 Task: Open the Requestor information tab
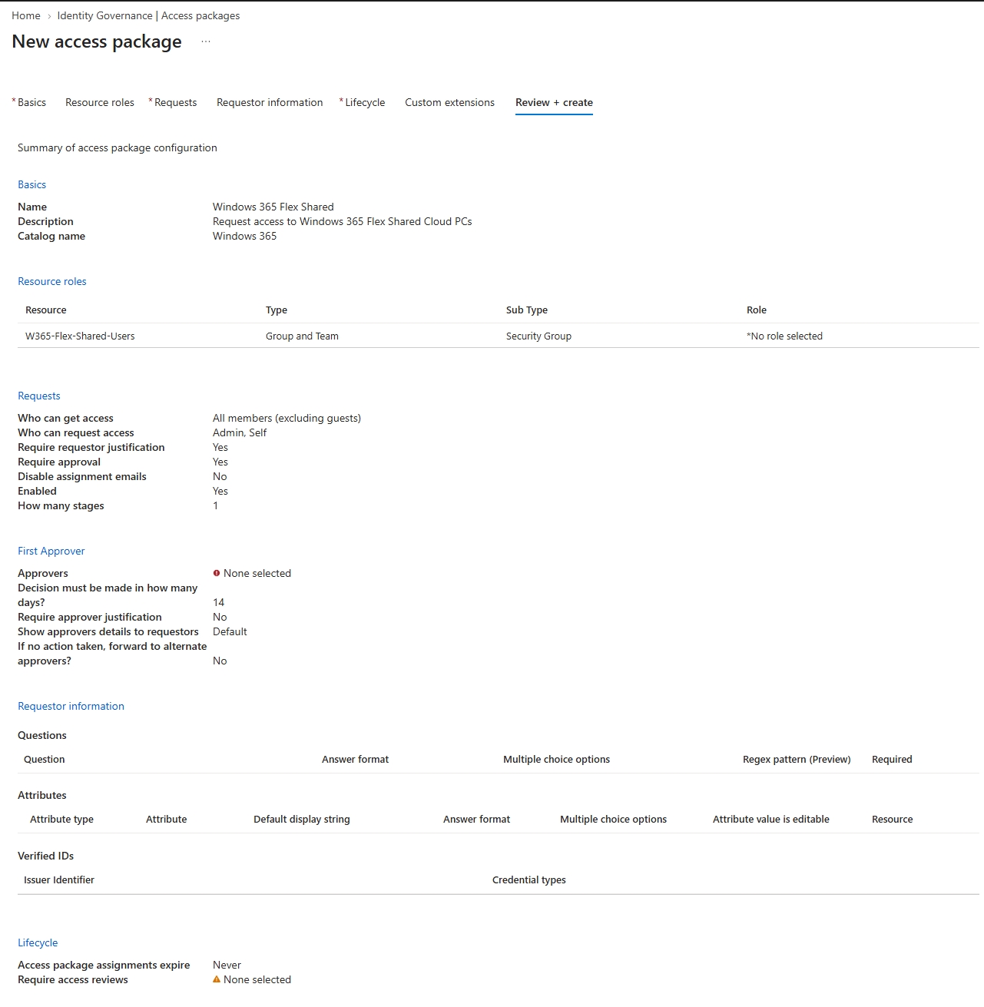click(x=270, y=102)
